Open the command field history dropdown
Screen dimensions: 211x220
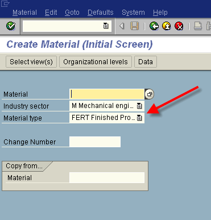pyautogui.click(x=106, y=26)
